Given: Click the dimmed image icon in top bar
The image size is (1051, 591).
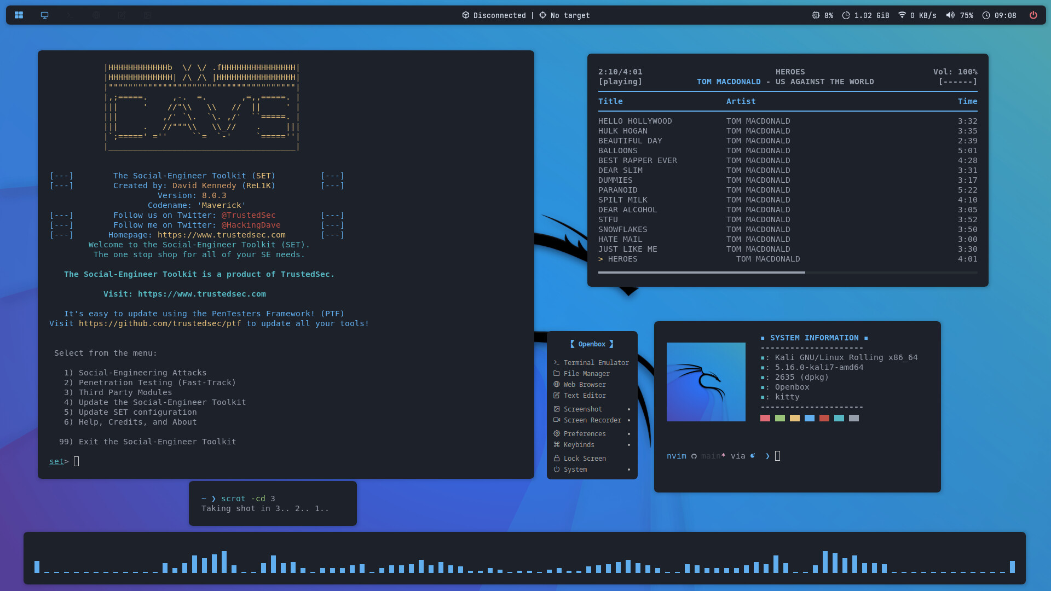Looking at the screenshot, I should click(148, 15).
